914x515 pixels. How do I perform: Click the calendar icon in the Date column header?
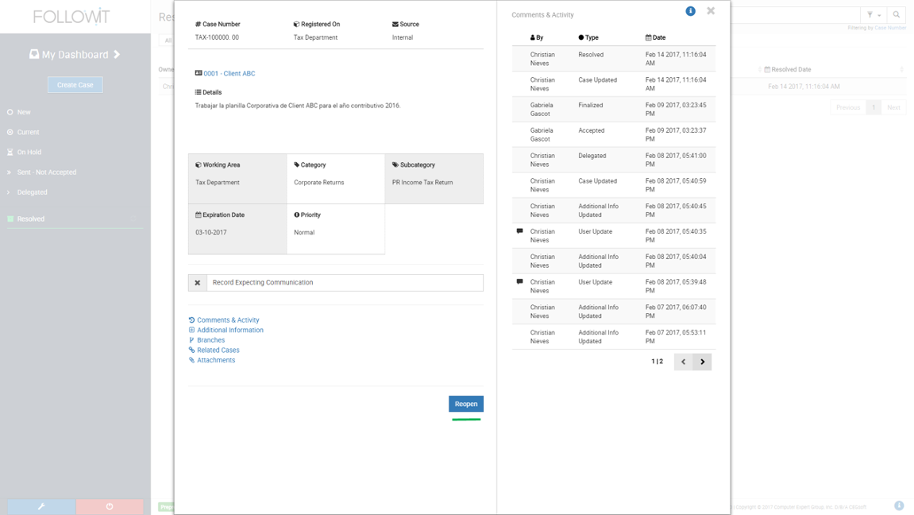pyautogui.click(x=648, y=37)
